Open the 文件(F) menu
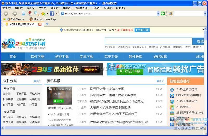Screen dimensions: 208x136 (x=7, y=8)
